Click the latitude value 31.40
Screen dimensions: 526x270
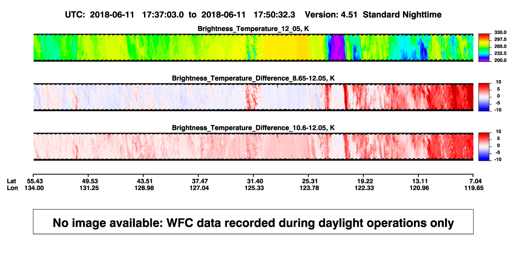click(x=255, y=181)
